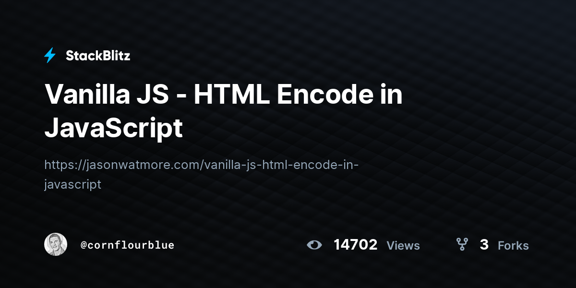This screenshot has width=576, height=288.
Task: Click the number 3 forks count
Action: point(484,245)
